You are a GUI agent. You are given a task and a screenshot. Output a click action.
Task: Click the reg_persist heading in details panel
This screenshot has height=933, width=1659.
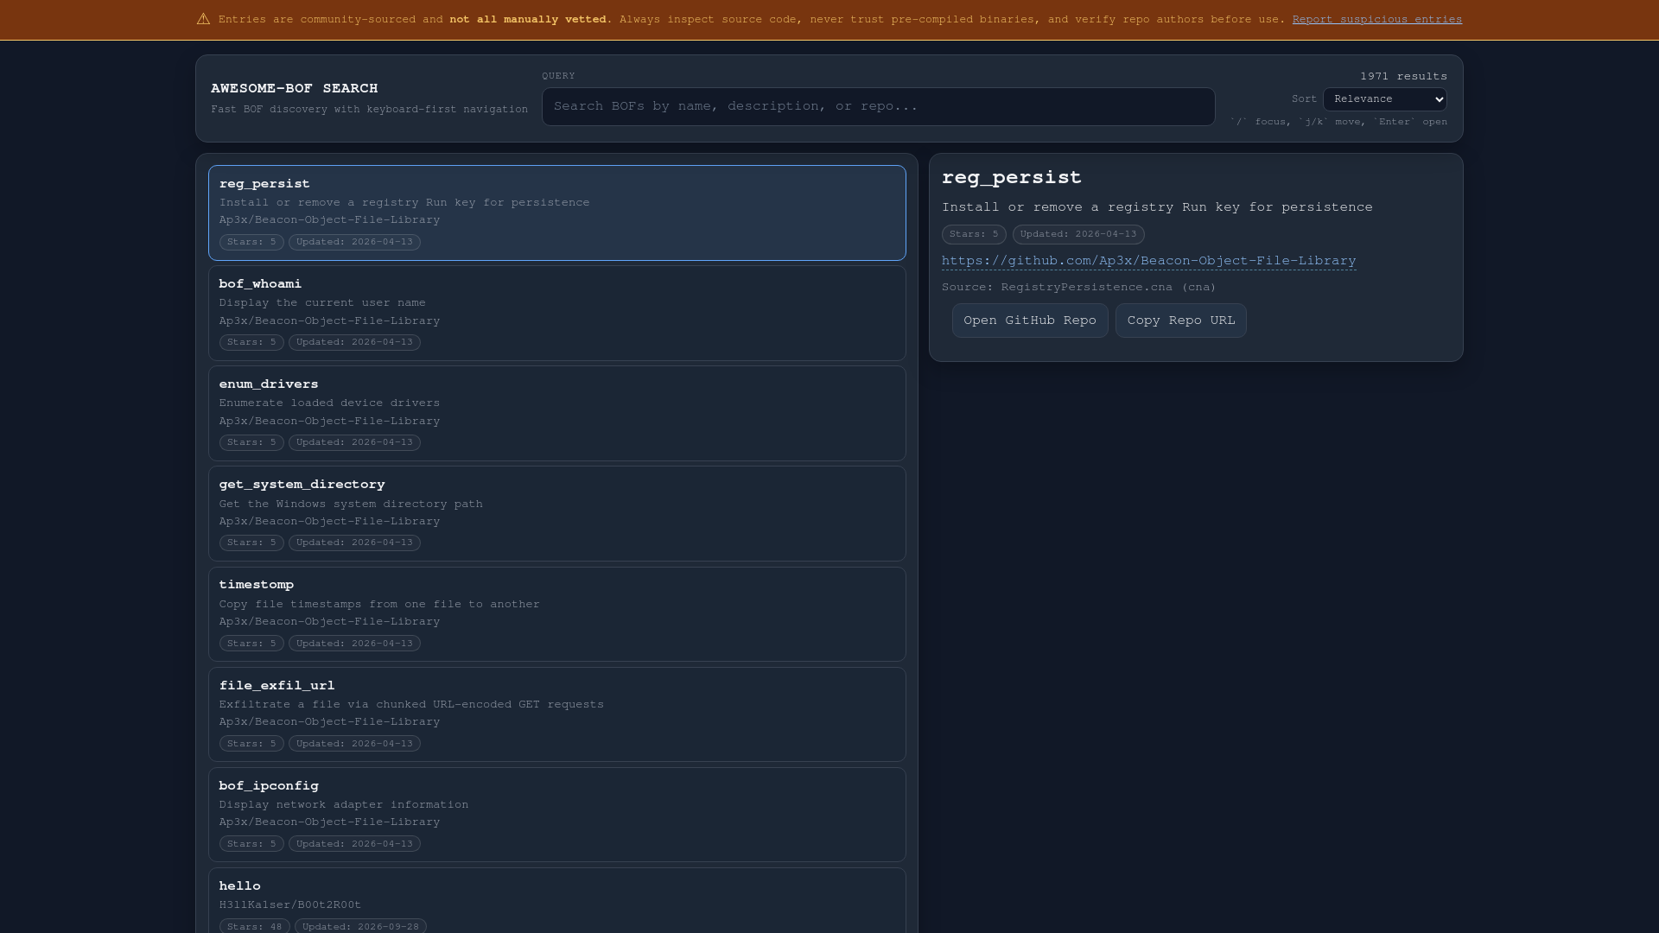(x=1011, y=177)
